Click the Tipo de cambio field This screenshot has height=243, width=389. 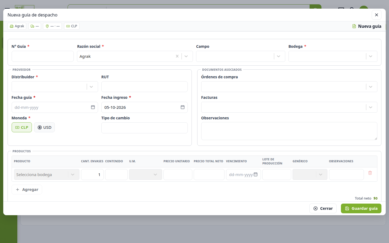point(145,128)
